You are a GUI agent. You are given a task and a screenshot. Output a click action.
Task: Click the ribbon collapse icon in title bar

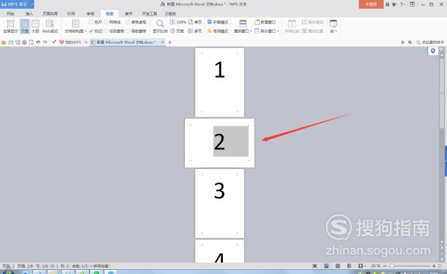point(412,4)
